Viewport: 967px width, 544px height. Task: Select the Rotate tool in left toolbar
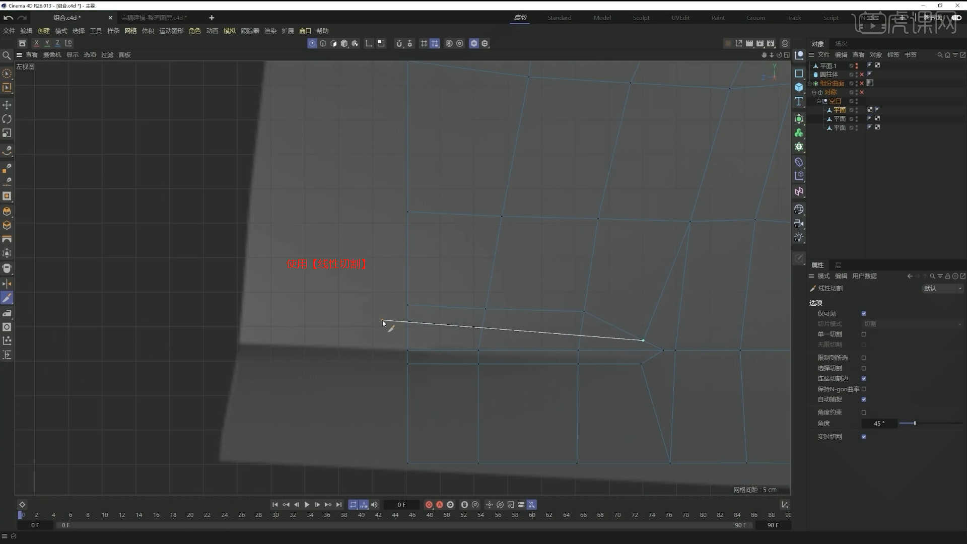click(x=7, y=119)
